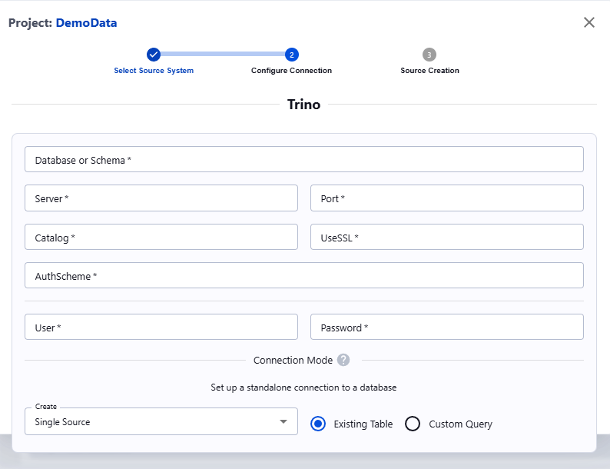Go to Select Source System step

[x=154, y=71]
